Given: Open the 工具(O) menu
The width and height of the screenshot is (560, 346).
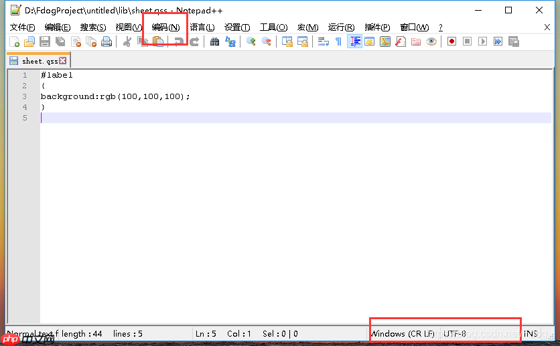Looking at the screenshot, I should point(273,27).
